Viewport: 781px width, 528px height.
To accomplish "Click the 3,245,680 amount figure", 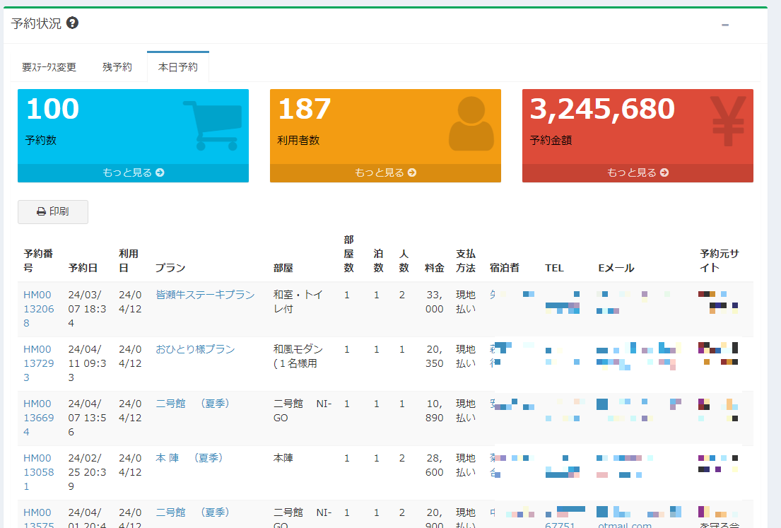I will (603, 110).
